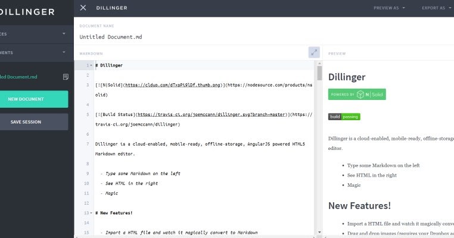Click the New Document button
The width and height of the screenshot is (454, 238).
pos(34,99)
